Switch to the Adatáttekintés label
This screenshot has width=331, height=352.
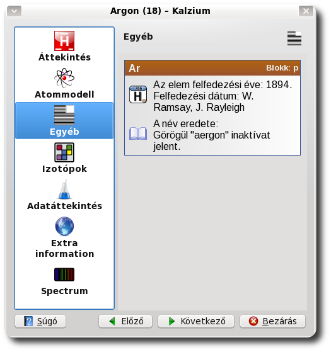click(x=64, y=206)
